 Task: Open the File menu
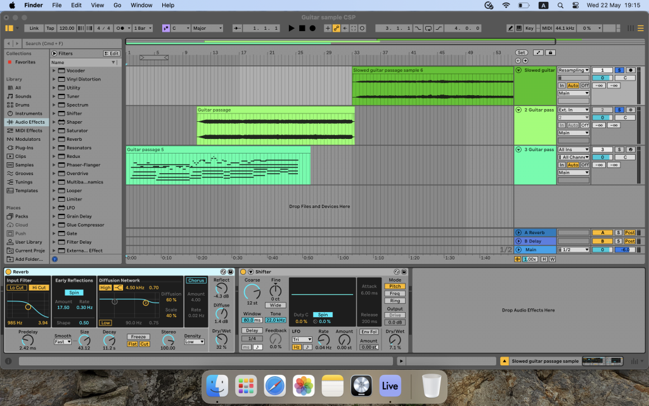click(x=56, y=5)
